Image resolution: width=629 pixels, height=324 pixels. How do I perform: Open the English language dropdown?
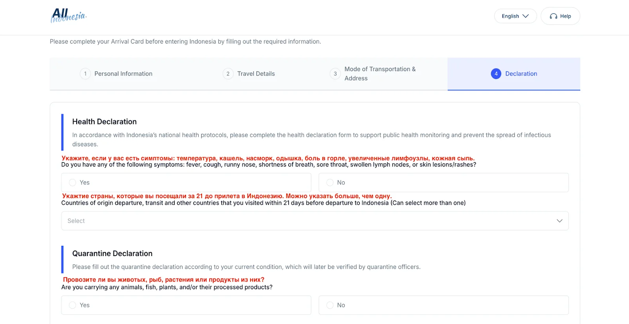point(515,16)
